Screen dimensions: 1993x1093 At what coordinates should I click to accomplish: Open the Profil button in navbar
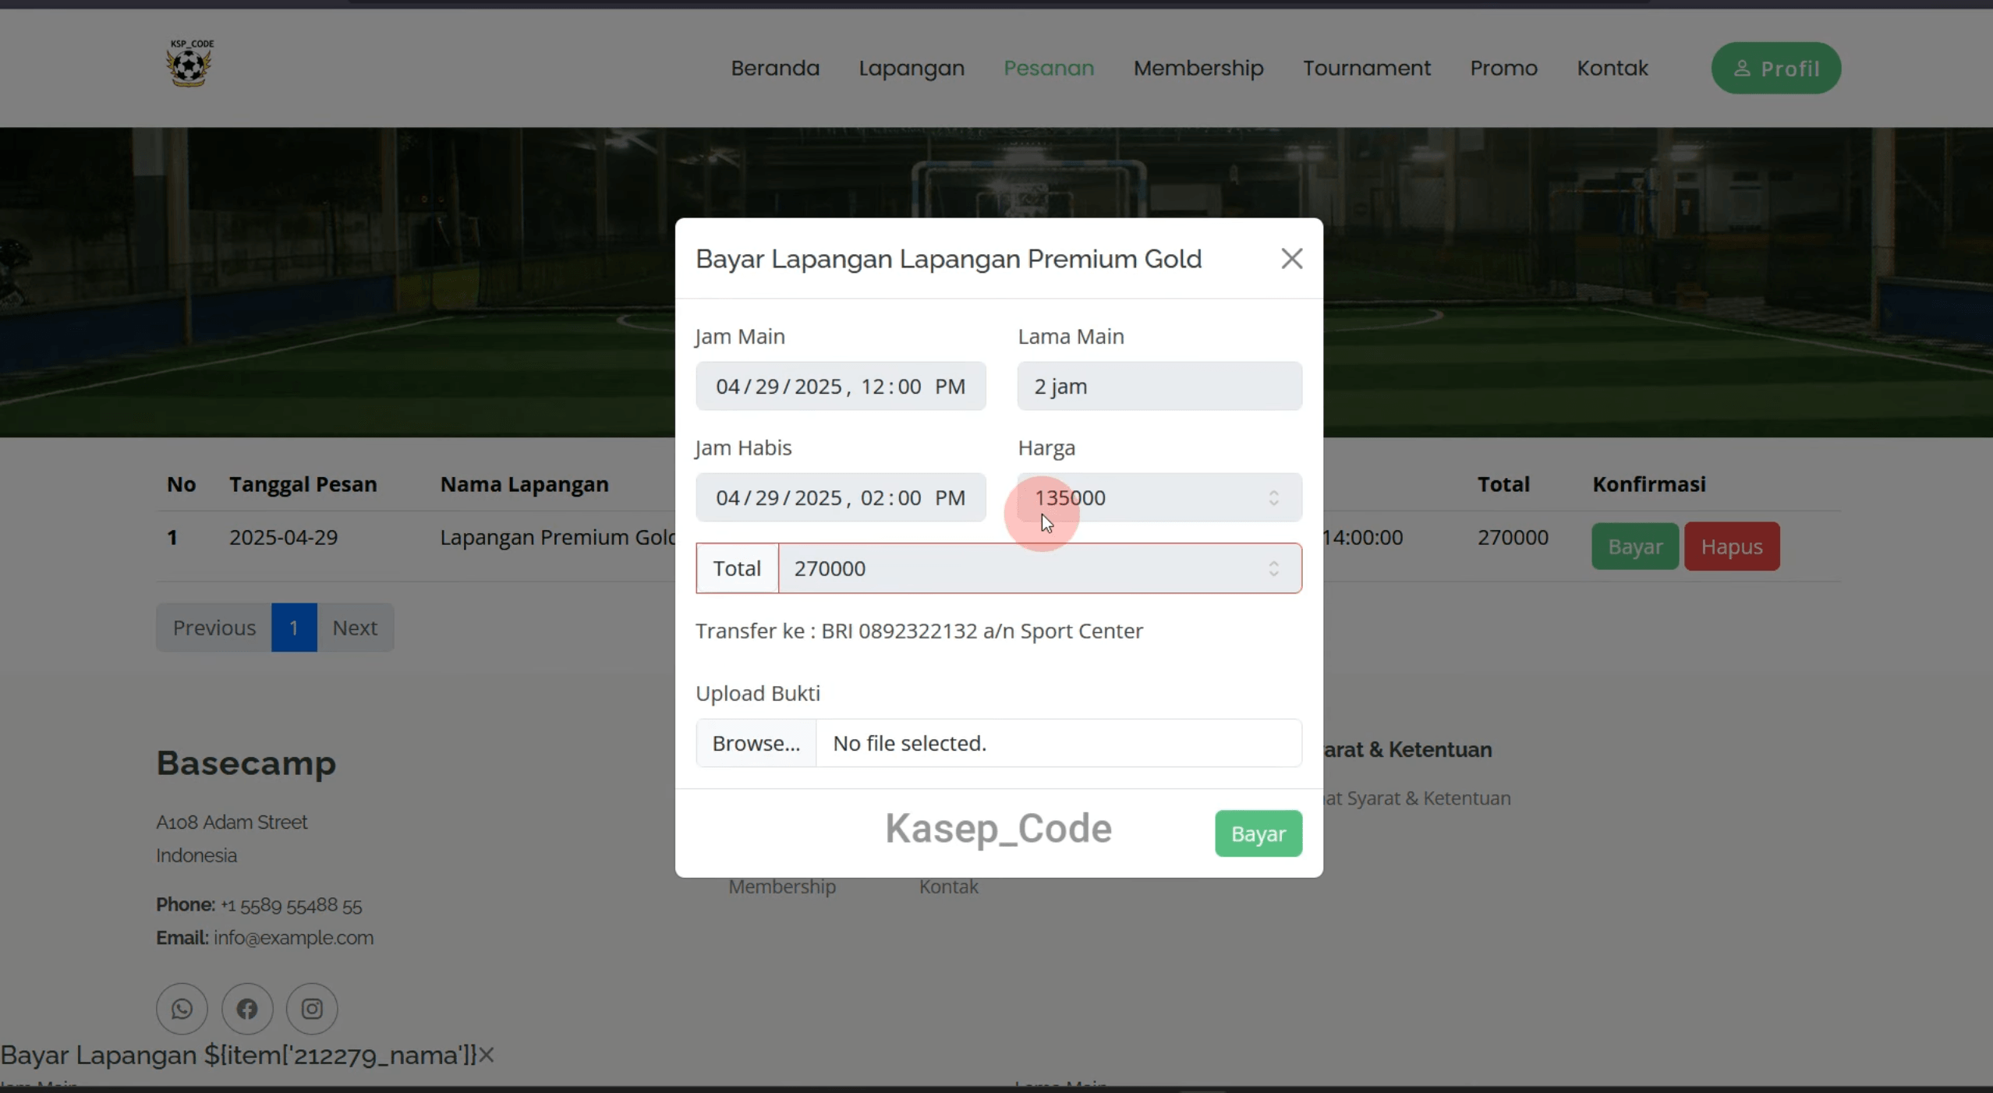(x=1775, y=69)
